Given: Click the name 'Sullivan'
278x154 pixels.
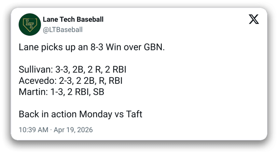Looking at the screenshot, I should 33,70.
